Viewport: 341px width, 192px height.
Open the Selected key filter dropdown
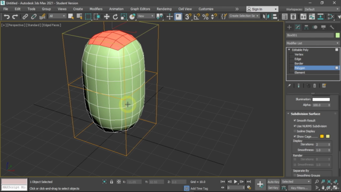296,181
